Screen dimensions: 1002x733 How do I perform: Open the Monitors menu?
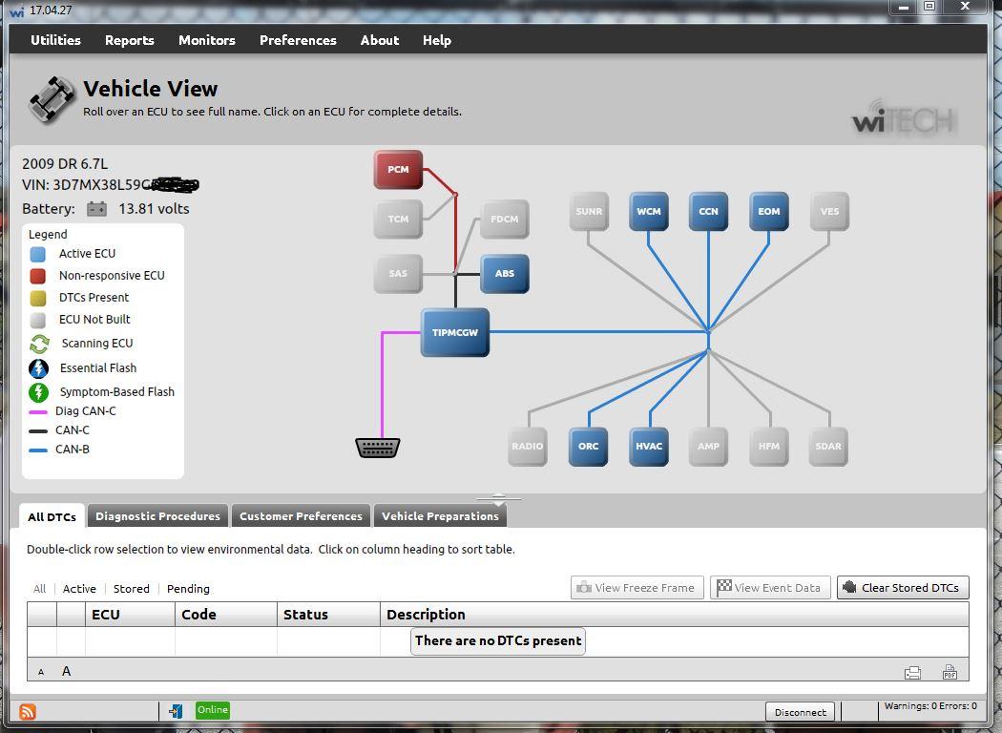pyautogui.click(x=206, y=40)
